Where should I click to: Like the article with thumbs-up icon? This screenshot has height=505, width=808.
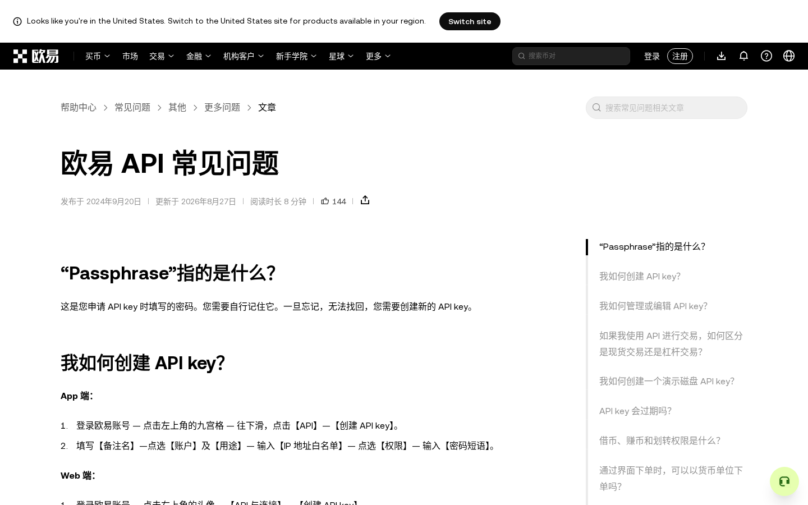pyautogui.click(x=325, y=201)
